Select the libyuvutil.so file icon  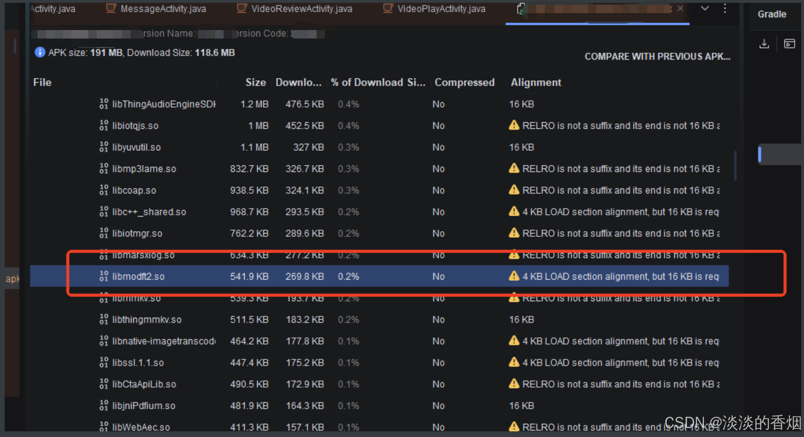104,147
